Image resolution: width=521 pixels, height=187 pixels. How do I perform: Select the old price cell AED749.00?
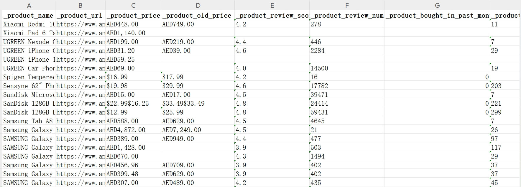click(198, 24)
